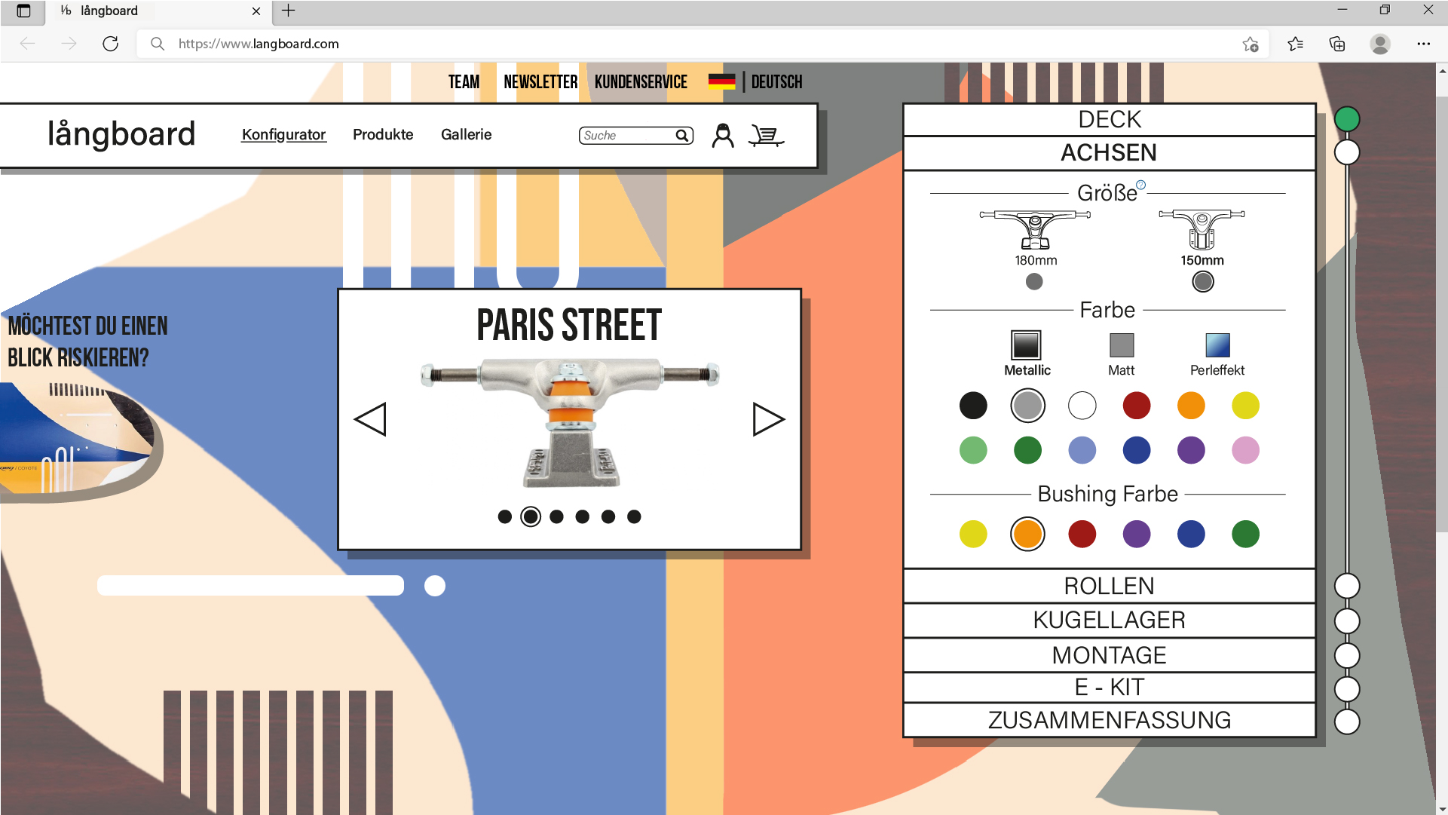The width and height of the screenshot is (1448, 815).
Task: Click the search magnifier icon in Suche field
Action: 682,136
